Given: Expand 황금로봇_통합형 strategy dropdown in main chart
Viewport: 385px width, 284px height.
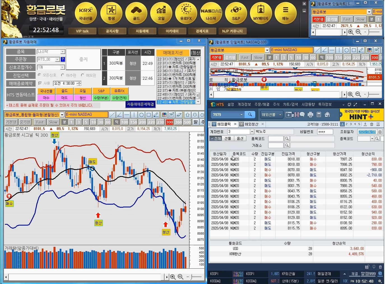Looking at the screenshot, I should pyautogui.click(x=62, y=115).
